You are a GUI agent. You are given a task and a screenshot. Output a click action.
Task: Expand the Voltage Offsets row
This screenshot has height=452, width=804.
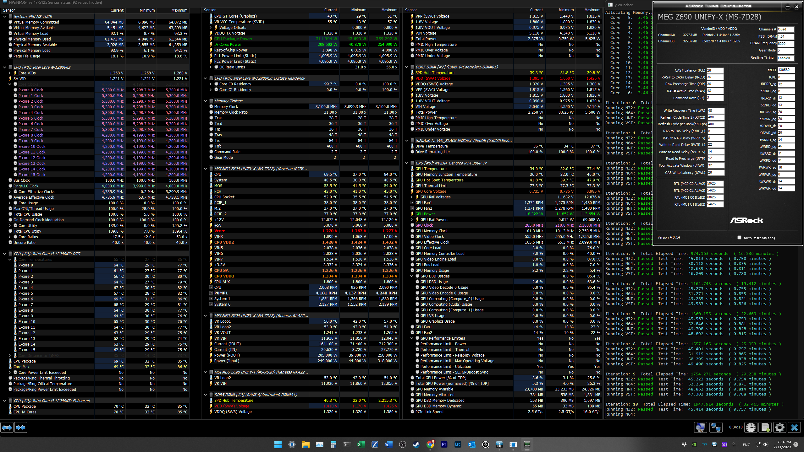(211, 28)
